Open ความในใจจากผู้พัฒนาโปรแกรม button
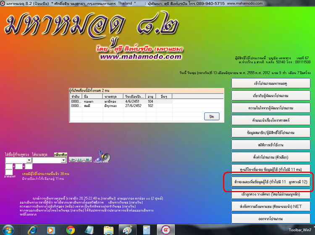 point(270,108)
